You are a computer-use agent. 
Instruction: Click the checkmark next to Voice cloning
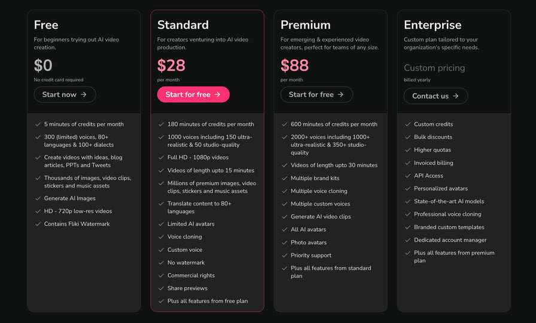click(x=161, y=236)
